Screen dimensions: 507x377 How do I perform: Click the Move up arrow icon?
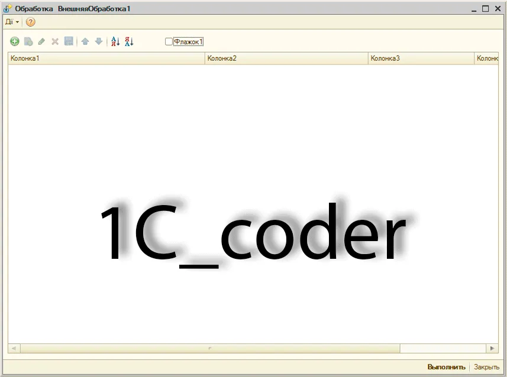coord(85,41)
